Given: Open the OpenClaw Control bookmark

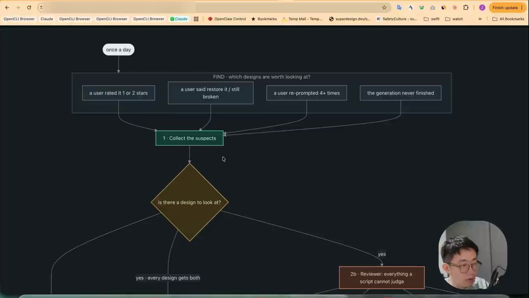Looking at the screenshot, I should (x=227, y=19).
